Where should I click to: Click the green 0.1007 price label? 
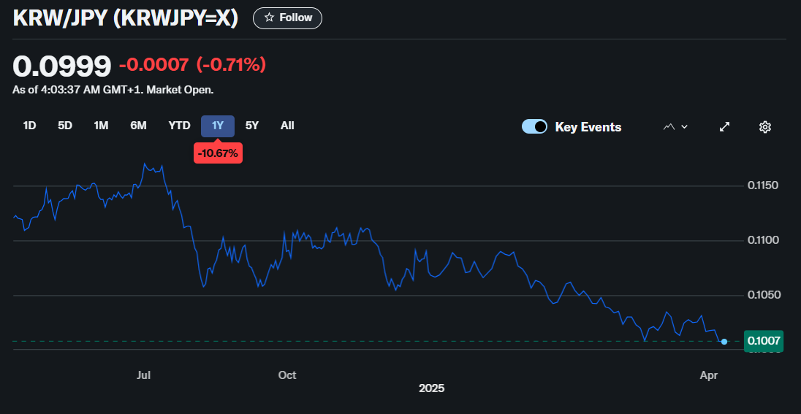(x=764, y=341)
